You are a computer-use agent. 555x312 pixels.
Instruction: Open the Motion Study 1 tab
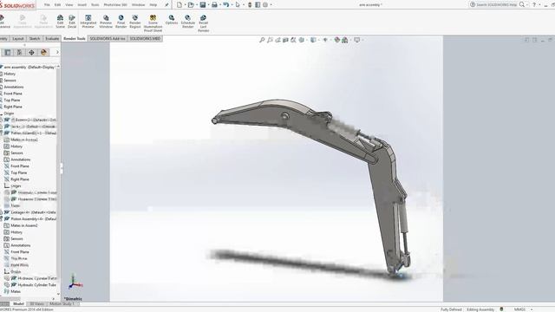(x=62, y=303)
